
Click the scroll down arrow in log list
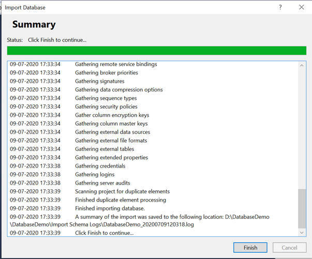303,233
